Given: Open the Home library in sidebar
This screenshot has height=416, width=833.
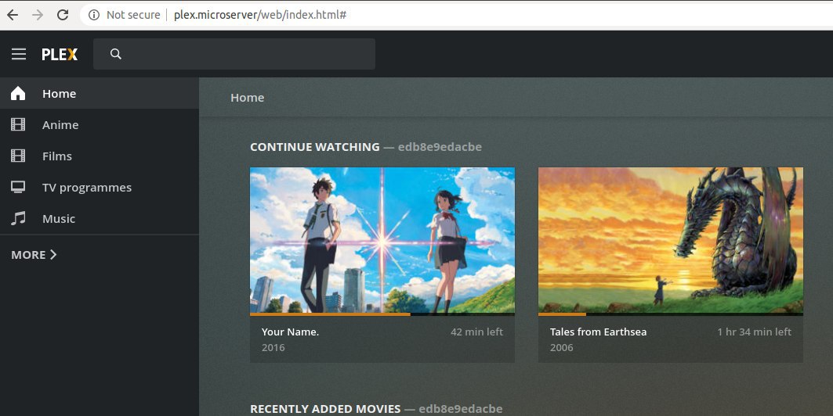Looking at the screenshot, I should (100, 93).
